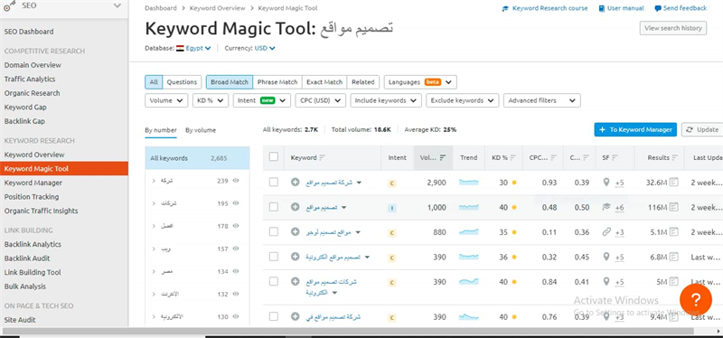This screenshot has width=723, height=338.
Task: Switch to Phrase Match
Action: [277, 82]
